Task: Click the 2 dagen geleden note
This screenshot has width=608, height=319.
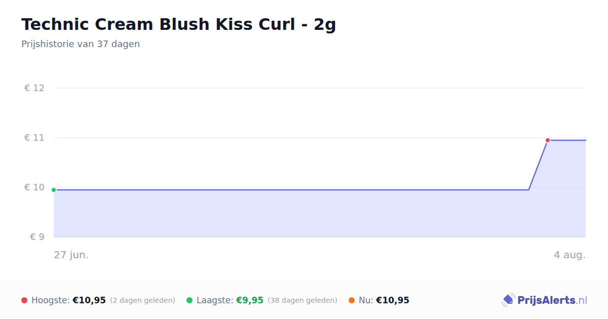Action: coord(142,300)
